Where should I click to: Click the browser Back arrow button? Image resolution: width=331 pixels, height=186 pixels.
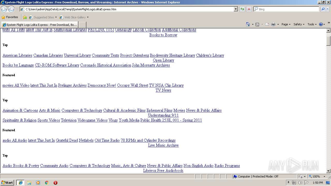pyautogui.click(x=4, y=9)
